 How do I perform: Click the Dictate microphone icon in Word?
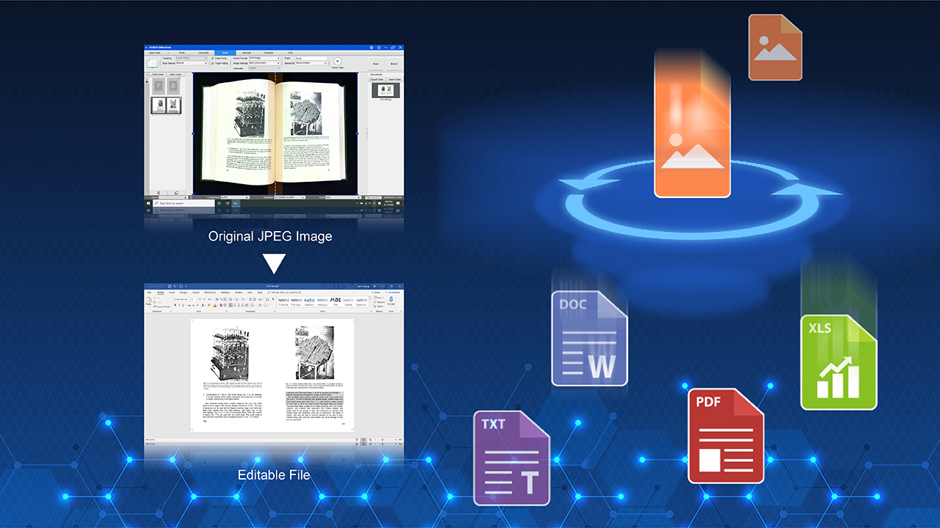click(391, 301)
